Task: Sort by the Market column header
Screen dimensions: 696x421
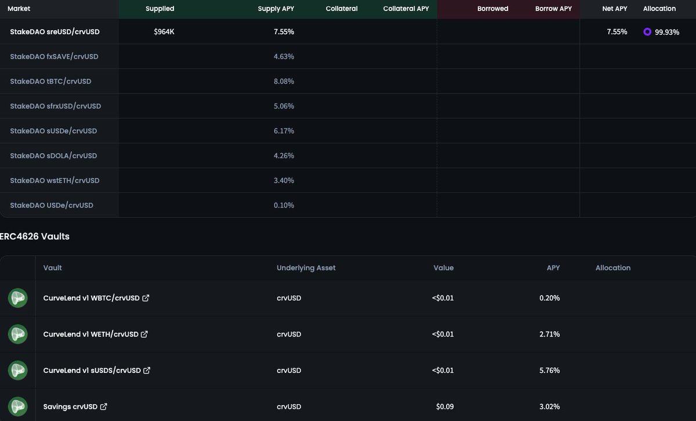Action: coord(19,9)
